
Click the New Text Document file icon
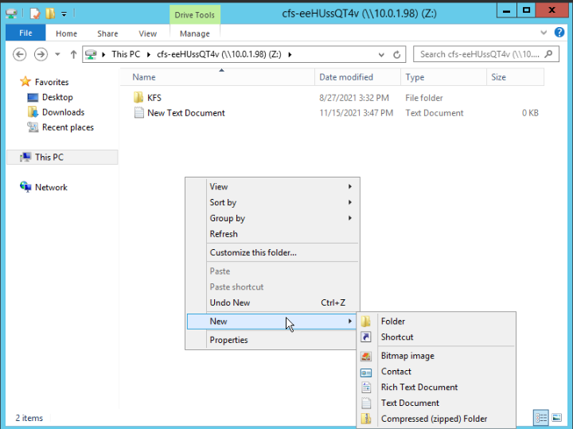pyautogui.click(x=138, y=112)
